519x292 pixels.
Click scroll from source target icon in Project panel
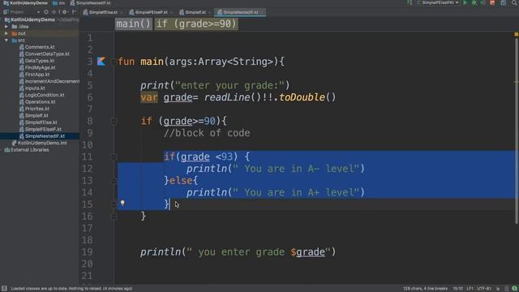tap(46, 12)
